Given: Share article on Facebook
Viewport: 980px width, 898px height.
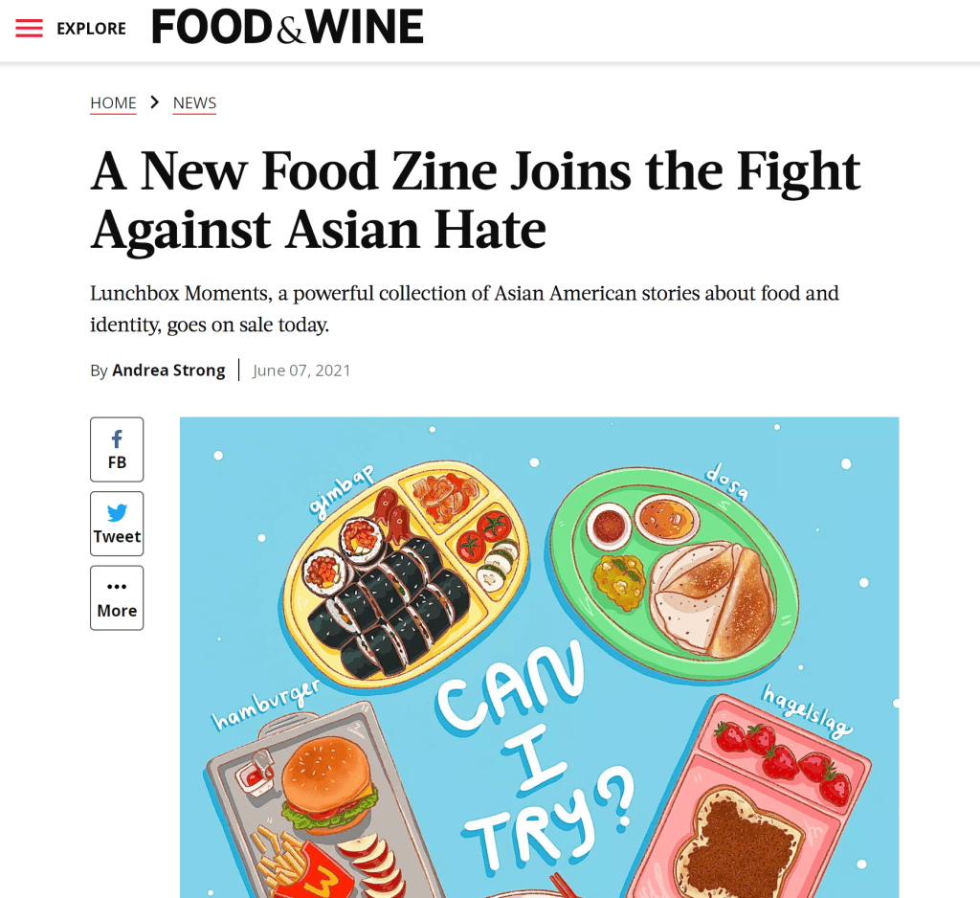Looking at the screenshot, I should 117,449.
